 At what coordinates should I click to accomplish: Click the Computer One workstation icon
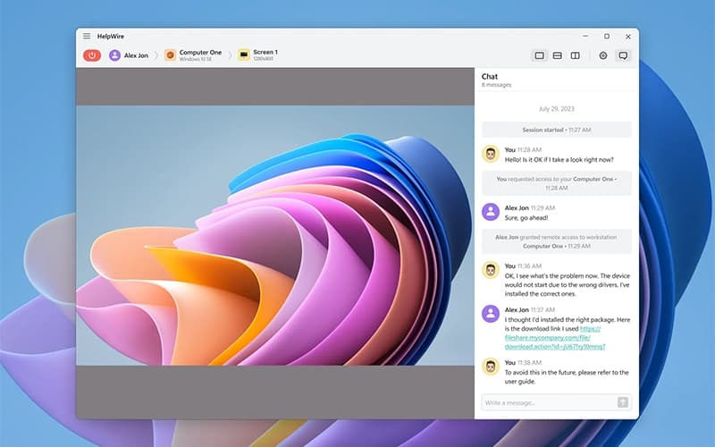coord(170,55)
